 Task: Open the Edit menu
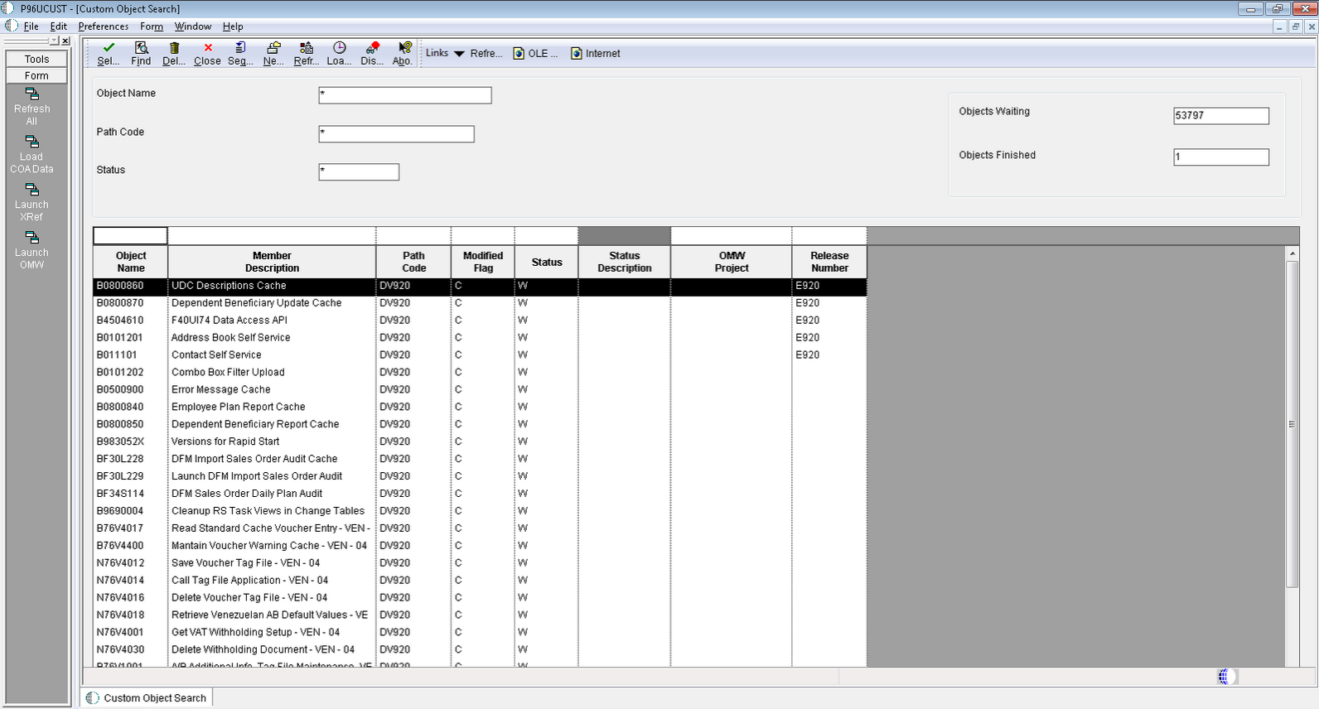[x=58, y=27]
